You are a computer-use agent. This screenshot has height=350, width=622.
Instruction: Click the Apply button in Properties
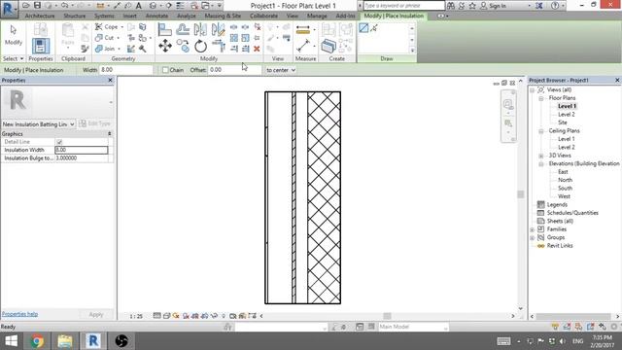[x=96, y=314]
